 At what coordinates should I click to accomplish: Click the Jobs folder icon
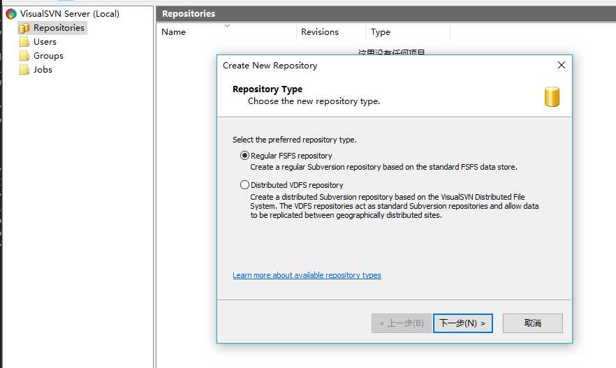(24, 70)
